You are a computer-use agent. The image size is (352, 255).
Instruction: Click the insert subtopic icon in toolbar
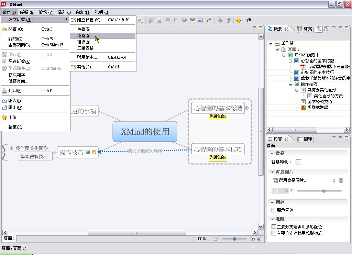tap(141, 20)
